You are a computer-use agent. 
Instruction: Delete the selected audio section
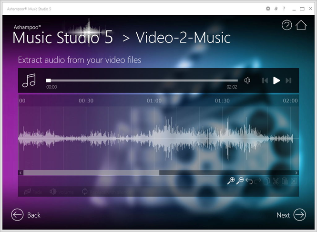[x=294, y=181]
